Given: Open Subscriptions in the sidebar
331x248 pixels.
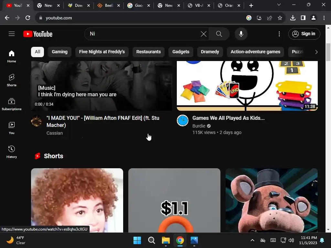Looking at the screenshot, I should [x=12, y=104].
